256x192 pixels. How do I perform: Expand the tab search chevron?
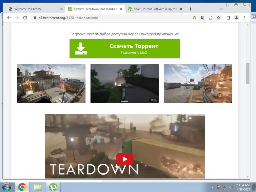click(221, 9)
